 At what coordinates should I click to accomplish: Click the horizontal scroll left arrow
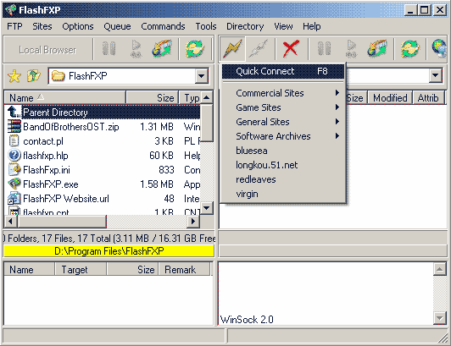pos(11,222)
